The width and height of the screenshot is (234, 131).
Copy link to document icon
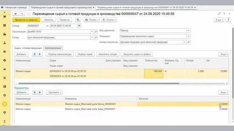click(219, 14)
